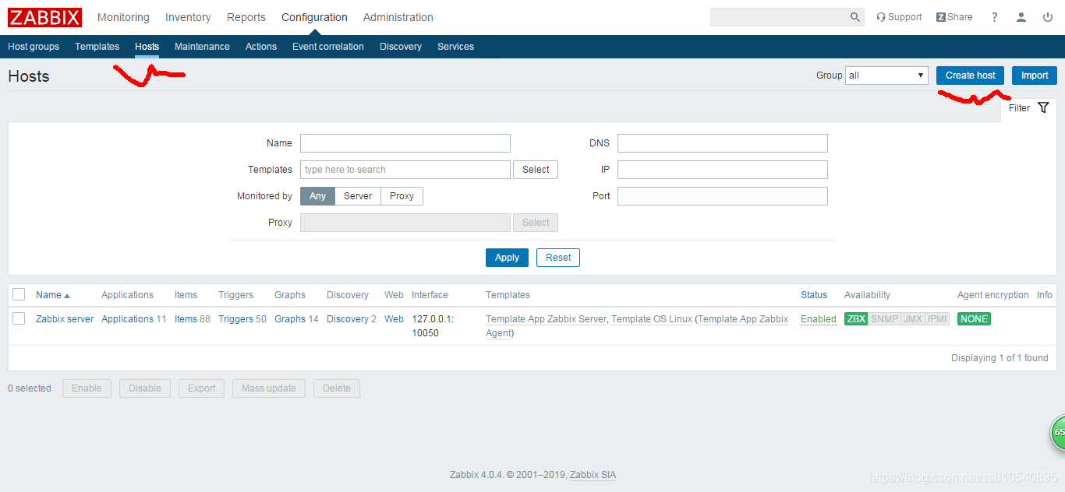The height and width of the screenshot is (492, 1065).
Task: Click ZBX availability indicator
Action: click(x=856, y=319)
